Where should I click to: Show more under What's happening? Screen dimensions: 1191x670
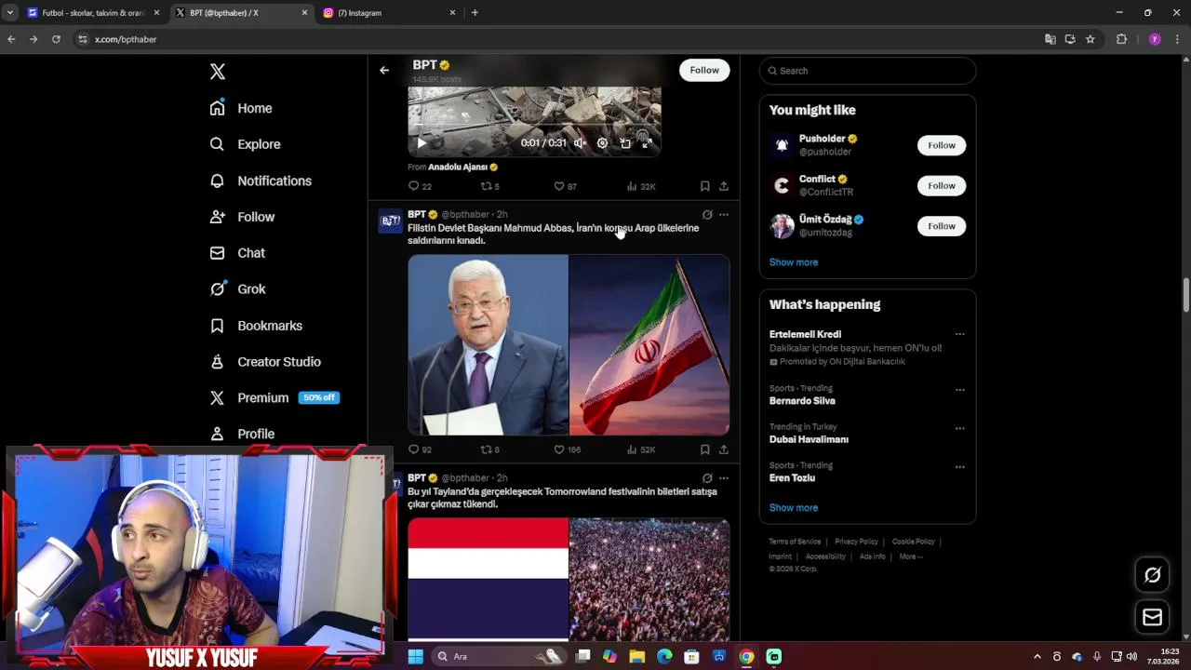click(x=794, y=508)
